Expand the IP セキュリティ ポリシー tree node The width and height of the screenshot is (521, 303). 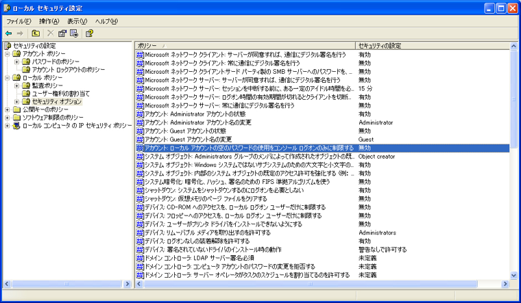pyautogui.click(x=8, y=126)
